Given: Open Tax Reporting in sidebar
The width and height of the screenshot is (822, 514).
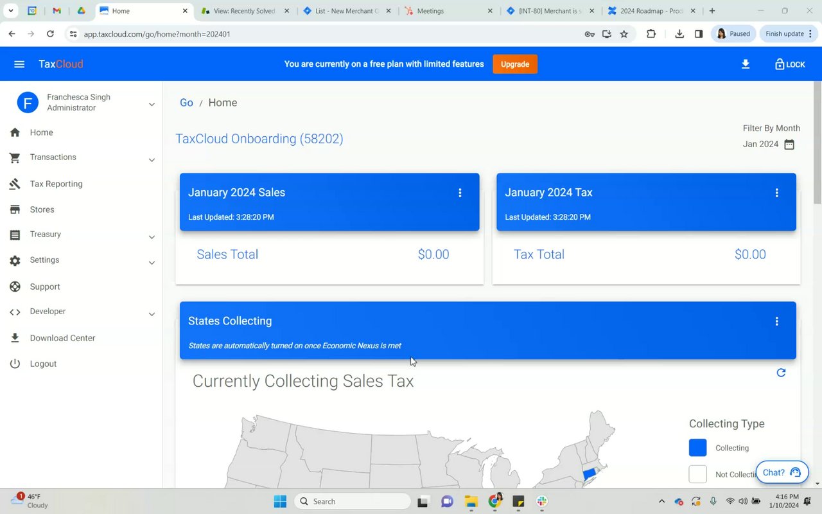Looking at the screenshot, I should pyautogui.click(x=56, y=184).
